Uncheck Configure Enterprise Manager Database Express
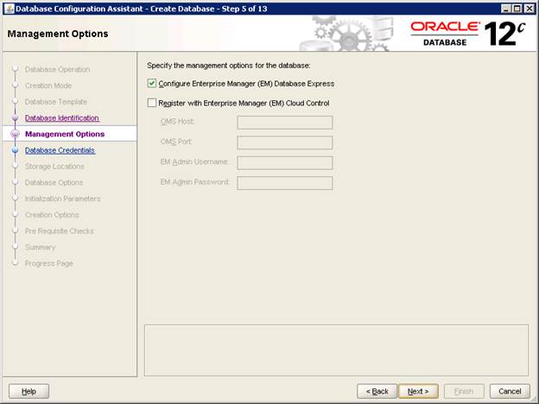The width and height of the screenshot is (539, 404). tap(153, 84)
